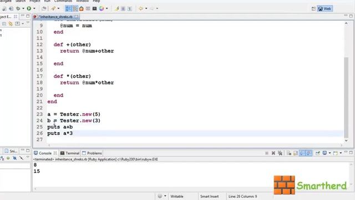Click the green circle icon in Snippets panel
Viewport: 355px width, 200px height.
pyautogui.click(x=8, y=158)
